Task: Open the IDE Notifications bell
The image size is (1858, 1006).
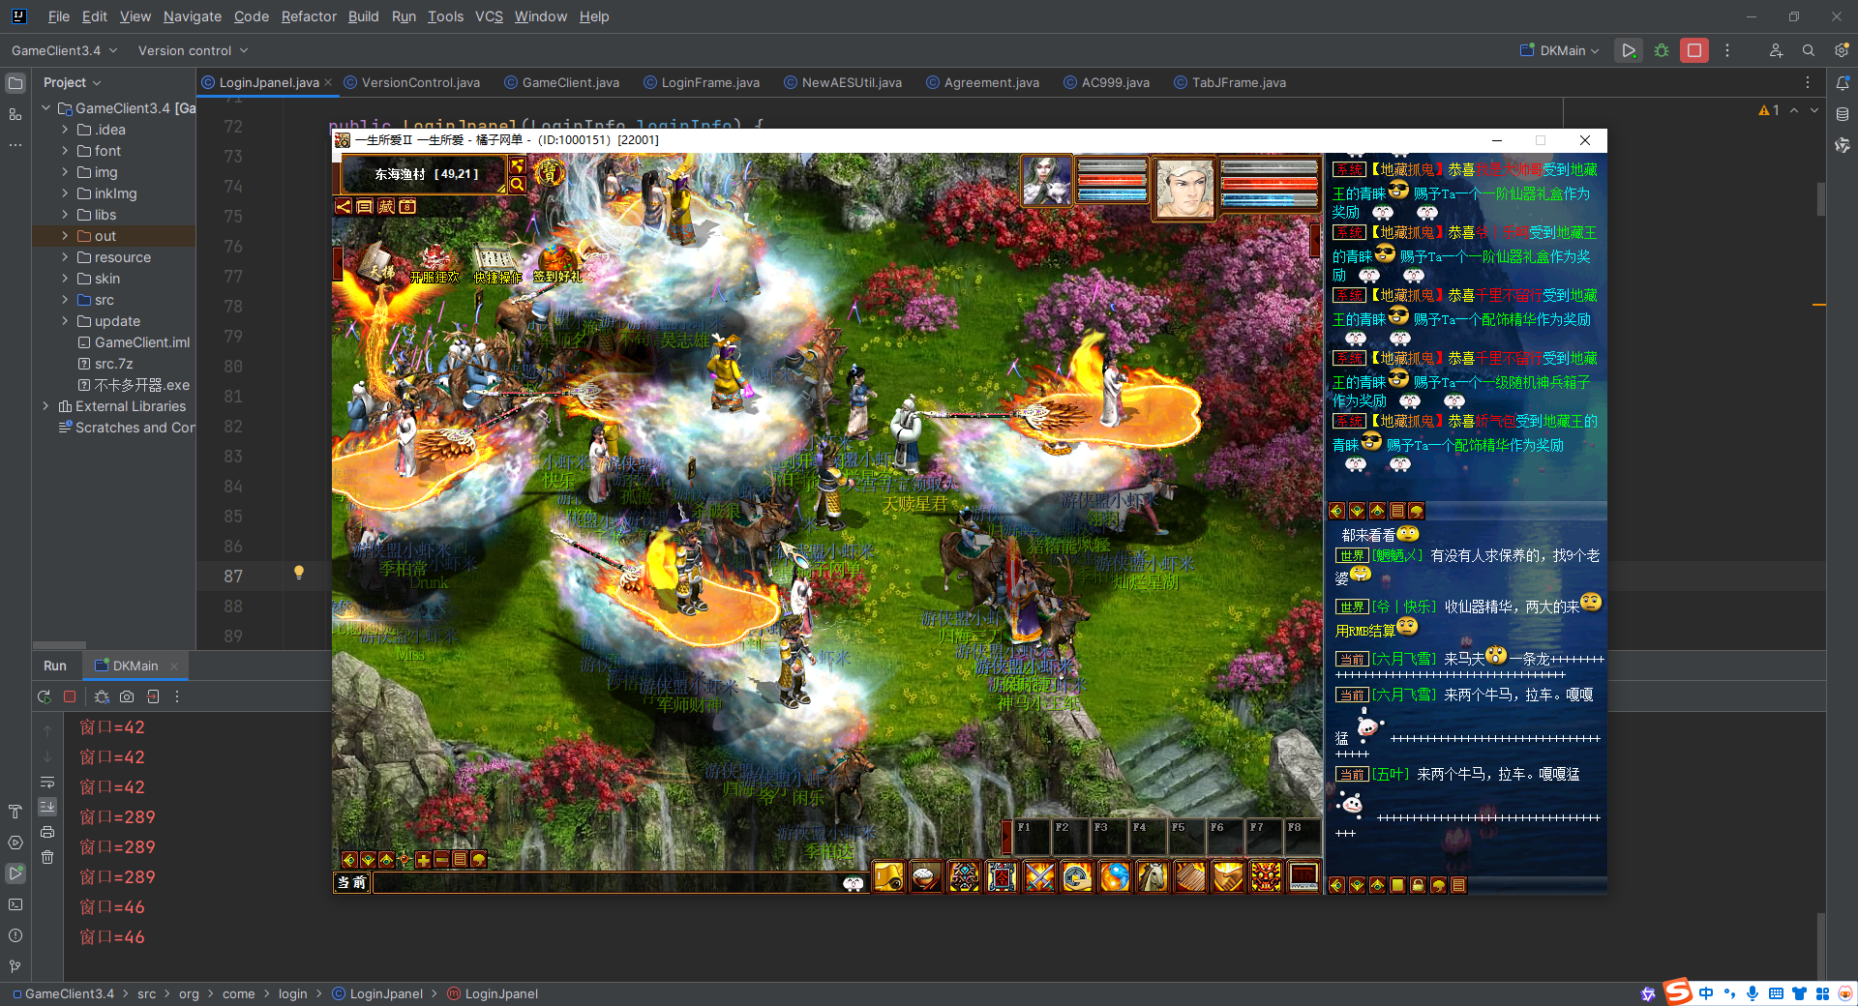Action: [1843, 83]
